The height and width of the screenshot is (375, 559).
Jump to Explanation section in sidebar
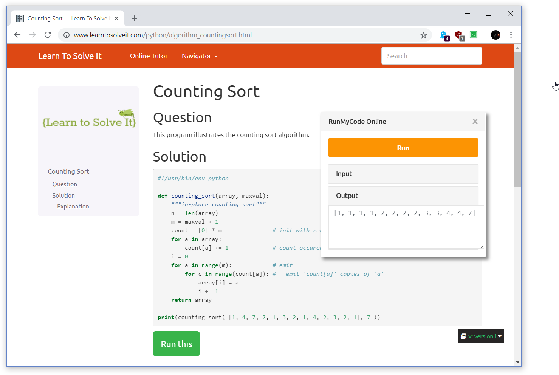pos(73,206)
